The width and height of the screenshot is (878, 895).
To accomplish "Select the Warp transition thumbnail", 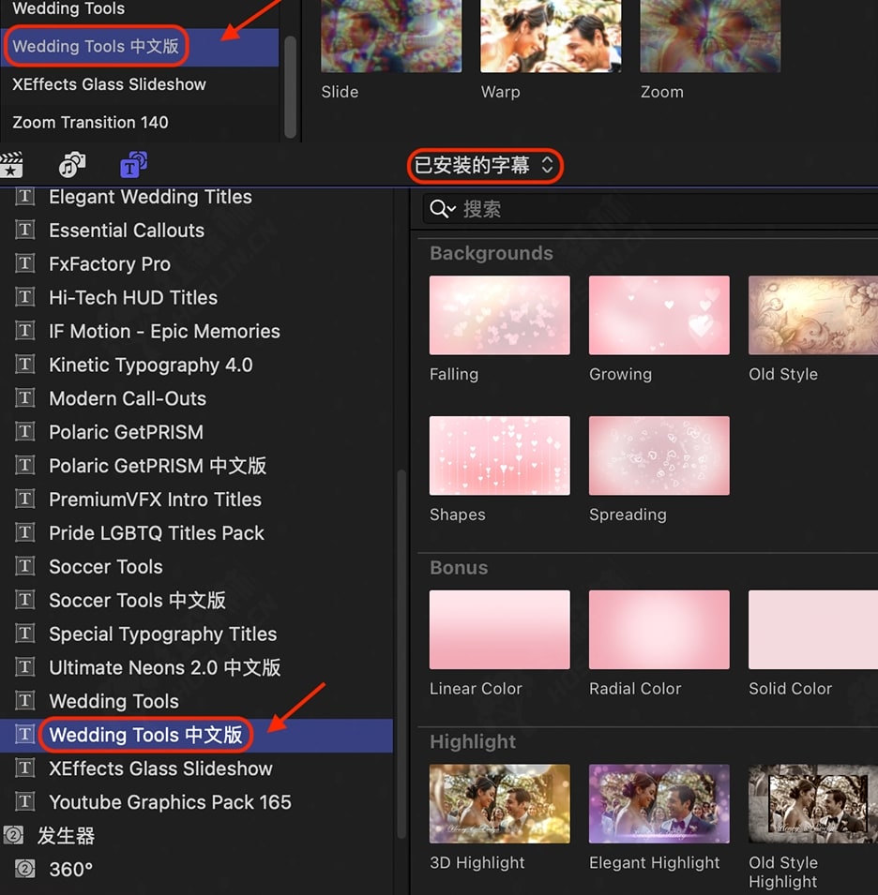I will click(551, 36).
